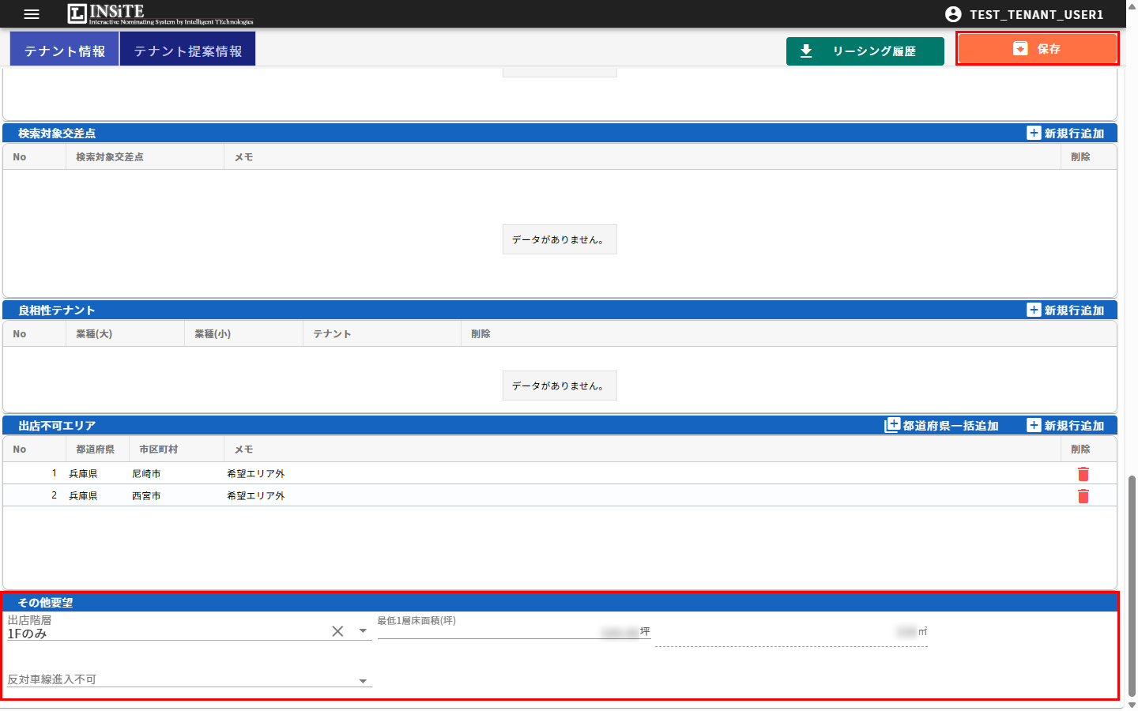
Task: Delete row 1 尼崎市 using trash icon
Action: pyautogui.click(x=1083, y=473)
